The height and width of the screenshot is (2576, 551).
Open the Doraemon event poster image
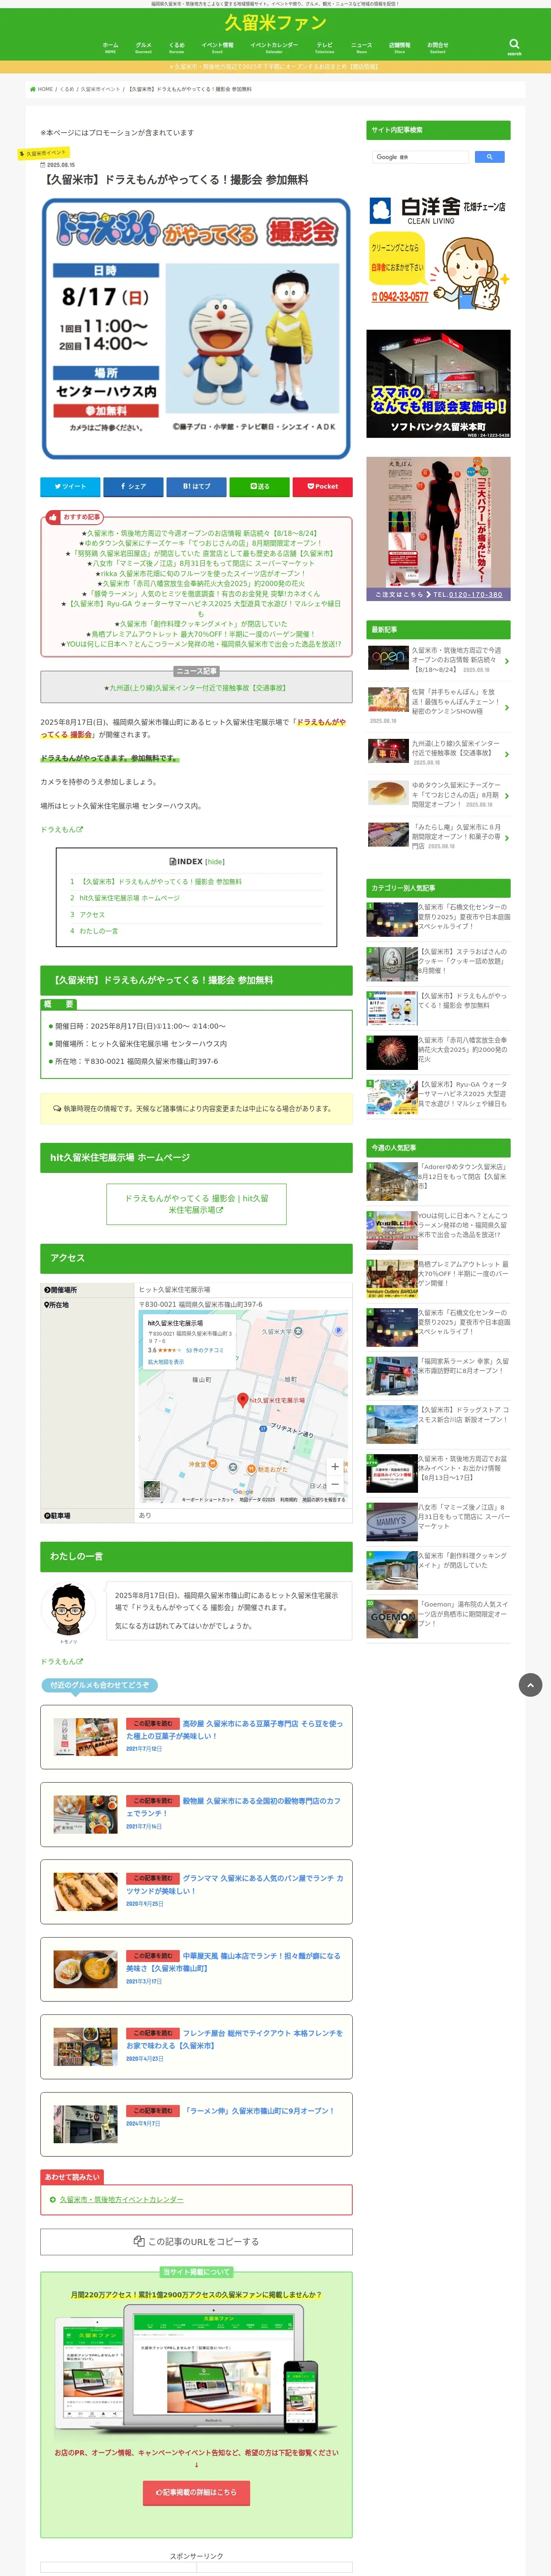196,329
